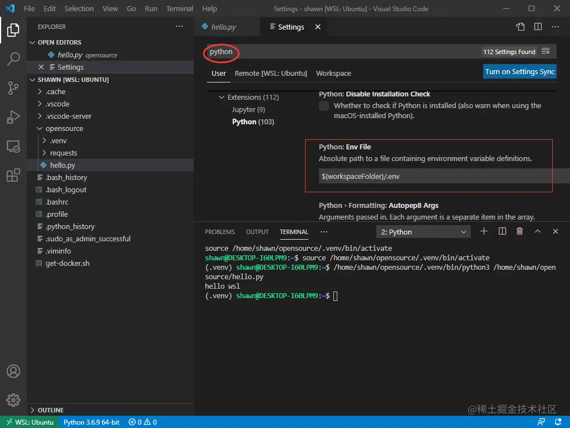The image size is (570, 428).
Task: Click Python 3.6.9 64-bit interpreter selector
Action: point(92,422)
